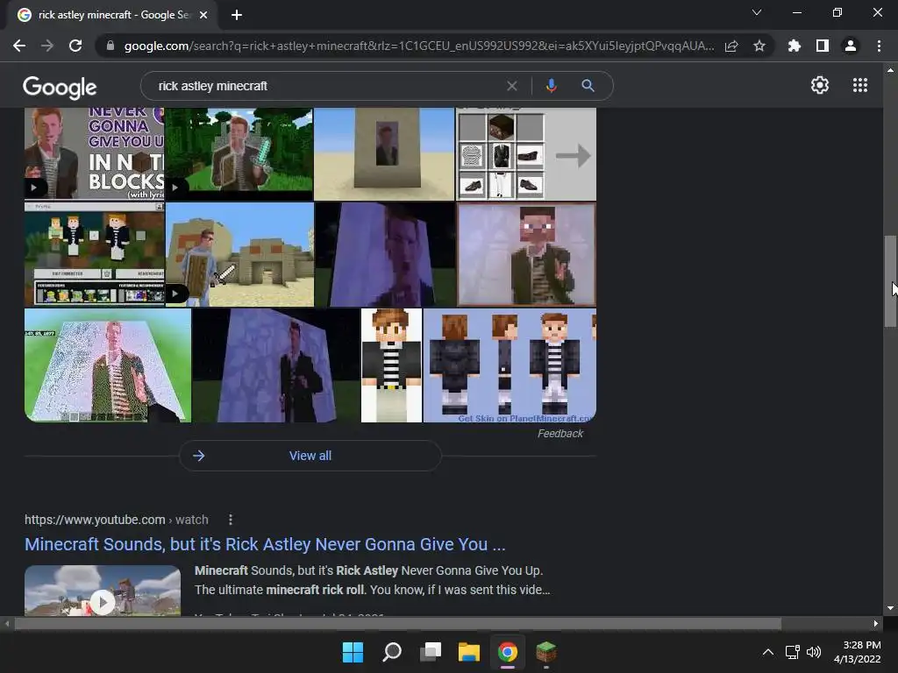The height and width of the screenshot is (673, 898).
Task: Open painting on sand block image
Action: [x=384, y=153]
